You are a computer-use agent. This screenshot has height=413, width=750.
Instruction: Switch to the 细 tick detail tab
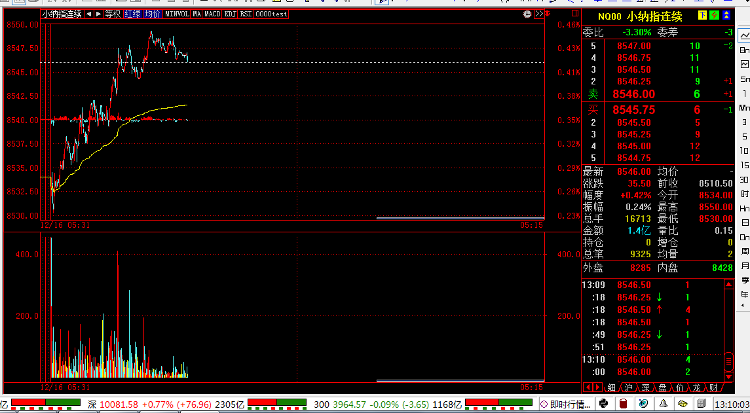click(x=612, y=387)
